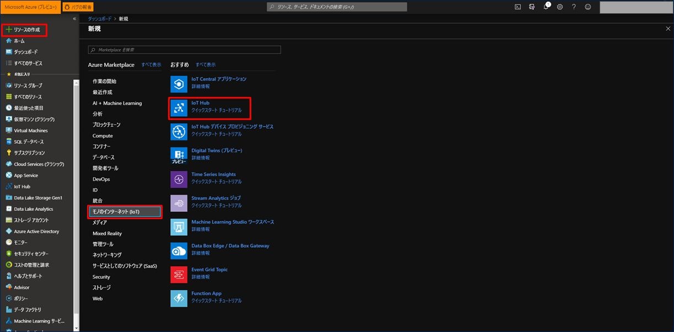Close the 新規 blade with X
Image resolution: width=674 pixels, height=332 pixels.
pyautogui.click(x=668, y=29)
